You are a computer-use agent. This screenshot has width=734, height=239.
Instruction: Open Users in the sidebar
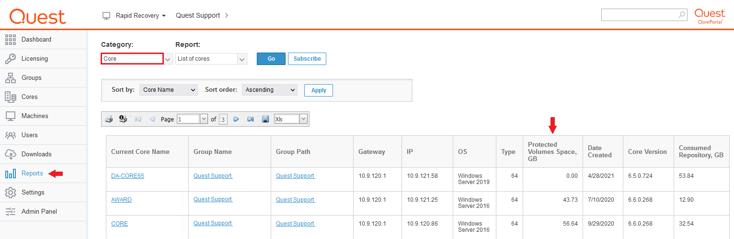click(x=44, y=135)
